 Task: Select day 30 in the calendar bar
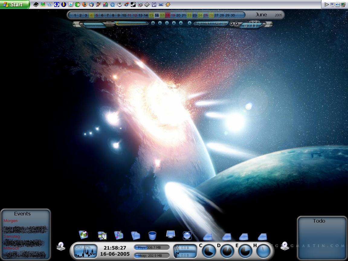233,15
